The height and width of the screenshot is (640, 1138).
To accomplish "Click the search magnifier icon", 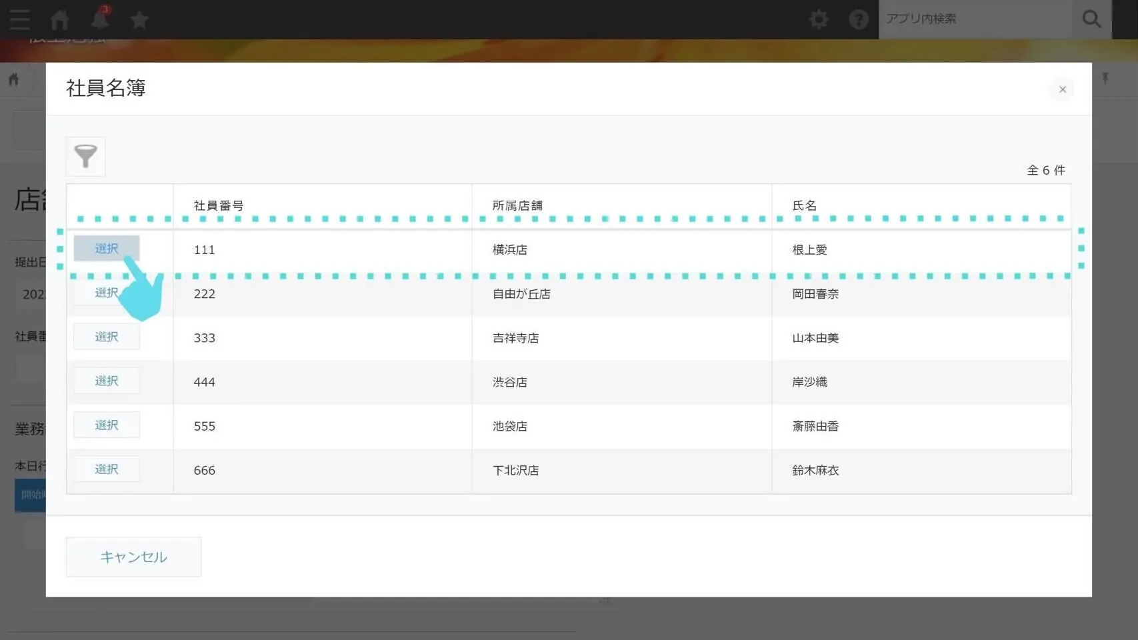I will [x=1091, y=19].
